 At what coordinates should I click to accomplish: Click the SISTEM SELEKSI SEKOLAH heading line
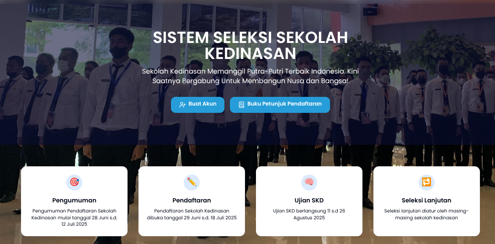point(250,38)
